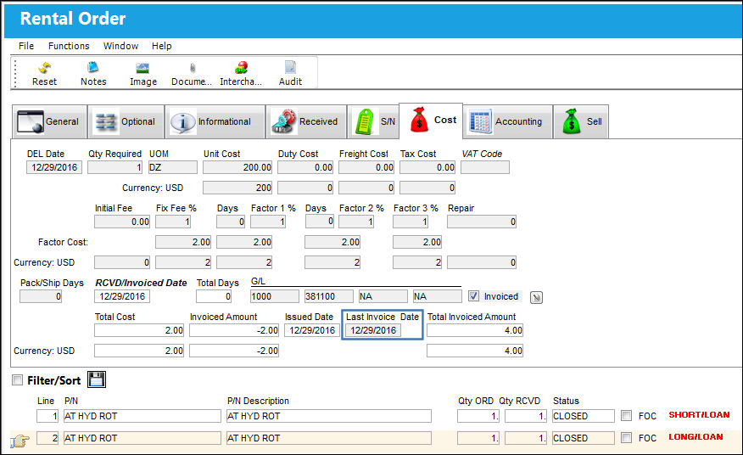743x455 pixels.
Task: Click the Reset toolbar icon
Action: 45,68
